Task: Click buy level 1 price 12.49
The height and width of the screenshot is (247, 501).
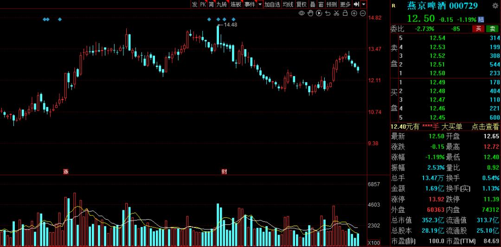Action: [437, 83]
